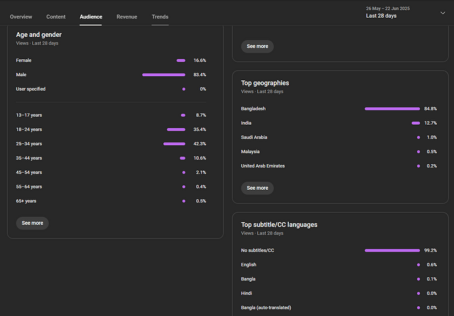See more in Age and gender card

click(x=32, y=223)
